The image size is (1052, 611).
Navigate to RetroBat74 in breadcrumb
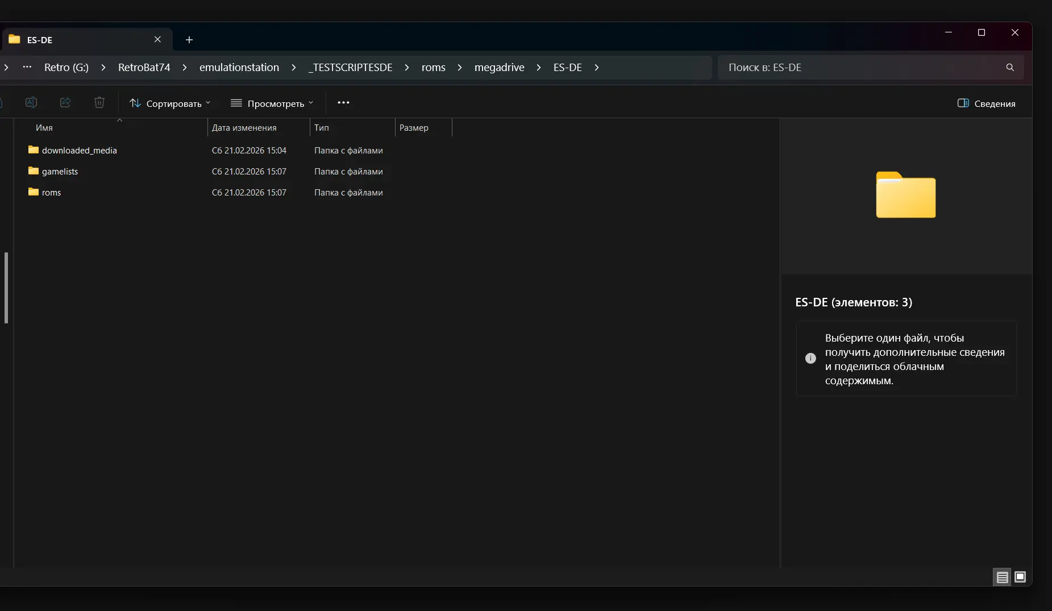[144, 68]
